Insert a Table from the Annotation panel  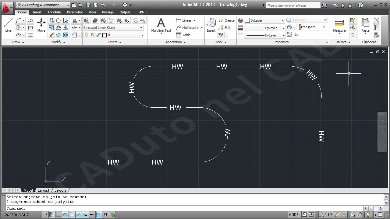[x=183, y=35]
